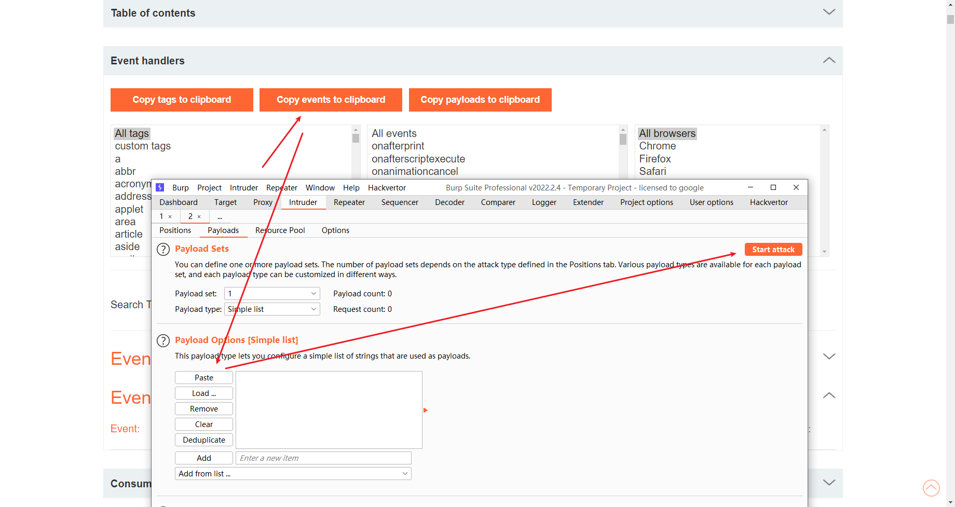Open the User options tab
This screenshot has width=955, height=507.
tap(711, 202)
